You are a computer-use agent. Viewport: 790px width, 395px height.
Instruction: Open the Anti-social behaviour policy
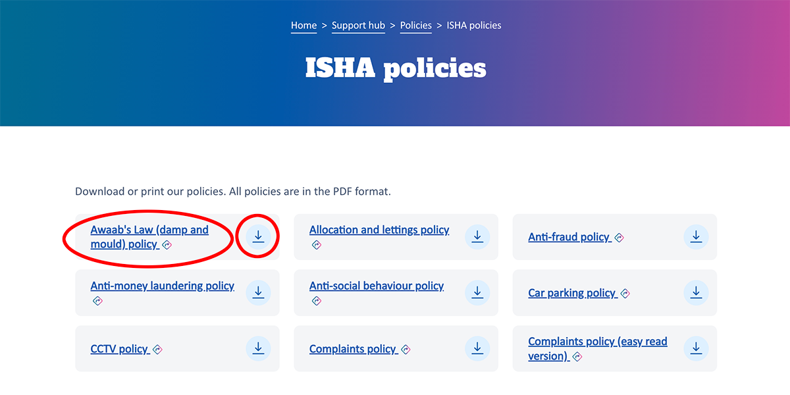pyautogui.click(x=376, y=285)
